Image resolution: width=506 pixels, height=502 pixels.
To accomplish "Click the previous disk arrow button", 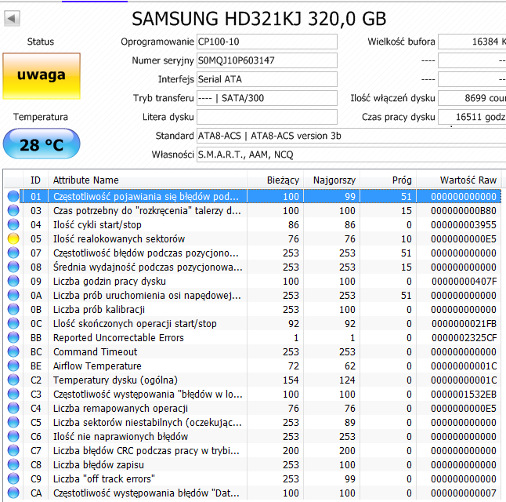I will tap(13, 19).
